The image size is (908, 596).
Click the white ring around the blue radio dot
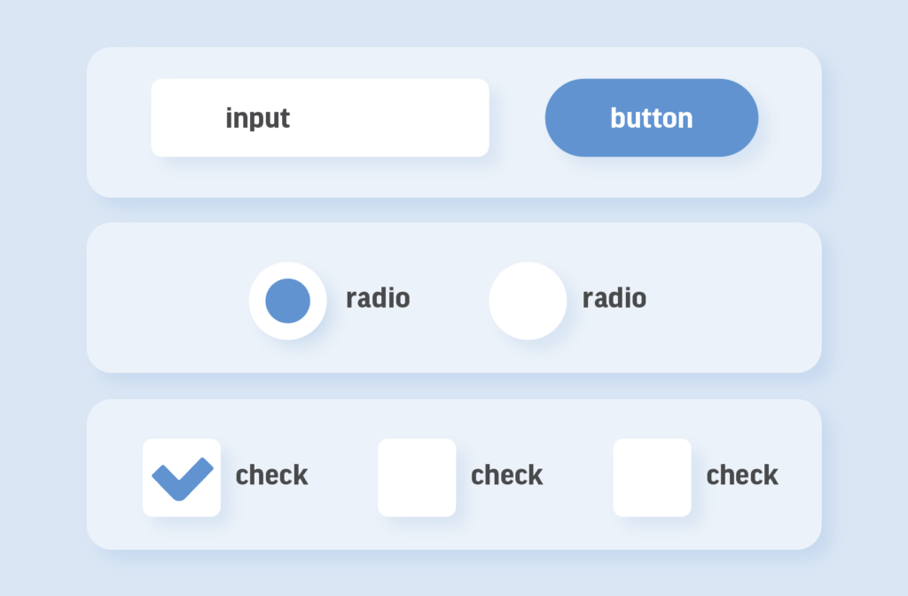click(288, 271)
